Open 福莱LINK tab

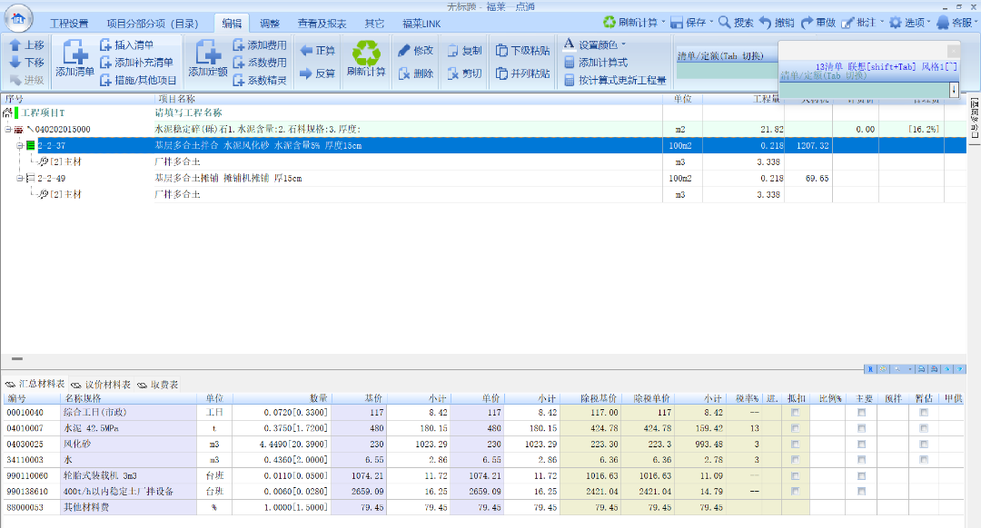point(421,24)
